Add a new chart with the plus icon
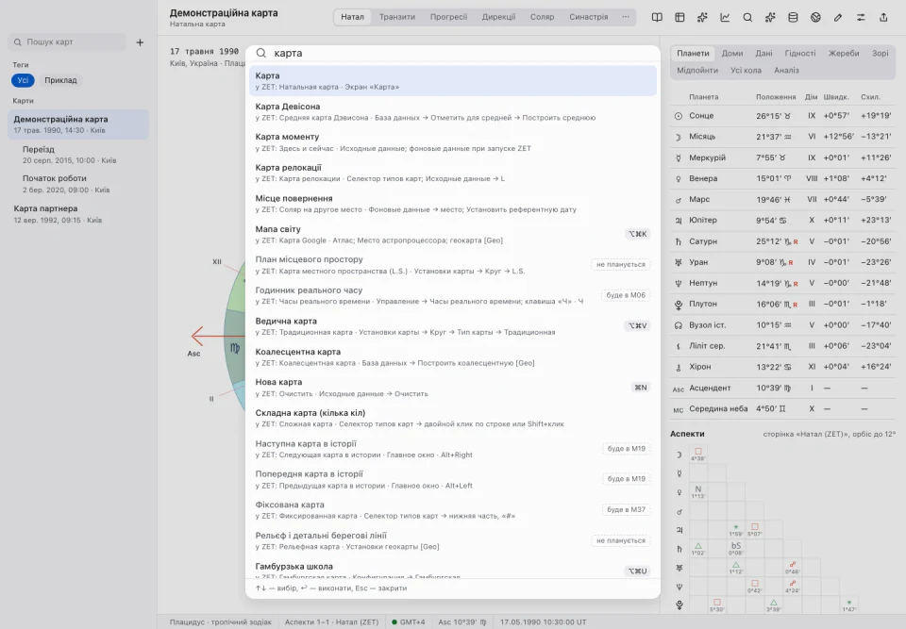Screen dimensions: 906x629 point(140,42)
